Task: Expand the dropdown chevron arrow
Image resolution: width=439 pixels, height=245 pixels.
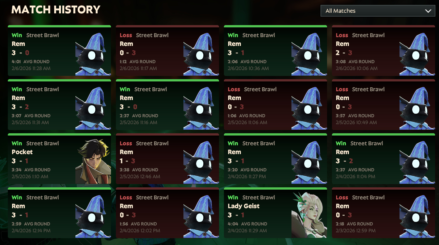Action: coord(428,11)
